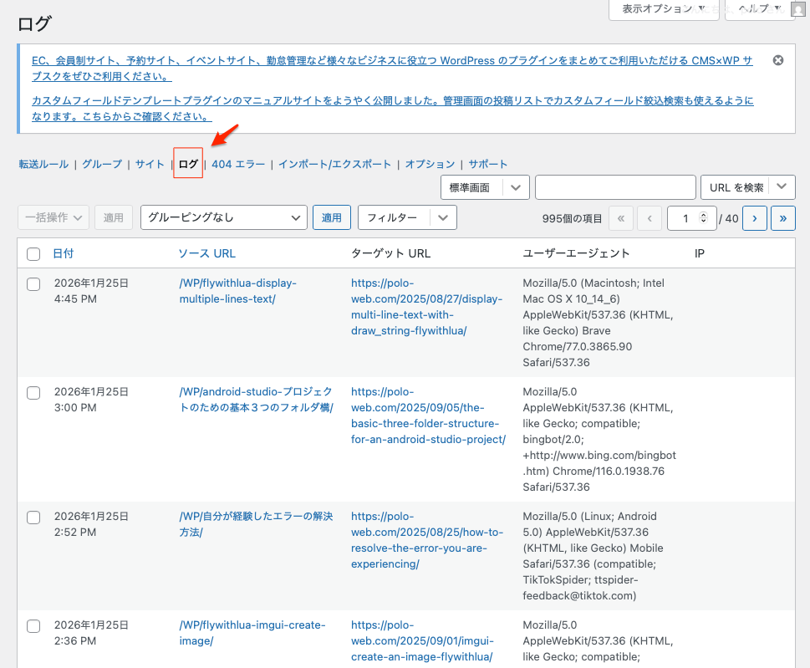The height and width of the screenshot is (668, 810).
Task: Click the URL search text field
Action: [x=614, y=187]
